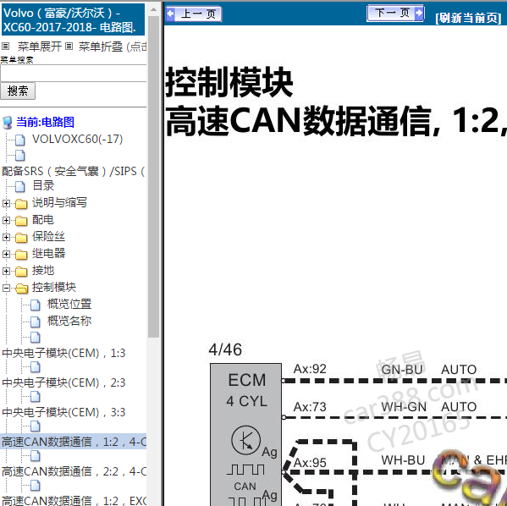Select 说明与缩写 tree label

pyautogui.click(x=59, y=203)
